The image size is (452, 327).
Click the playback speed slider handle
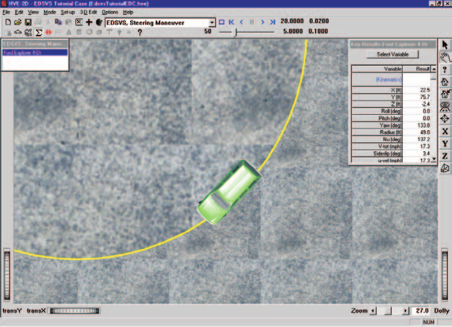click(236, 33)
